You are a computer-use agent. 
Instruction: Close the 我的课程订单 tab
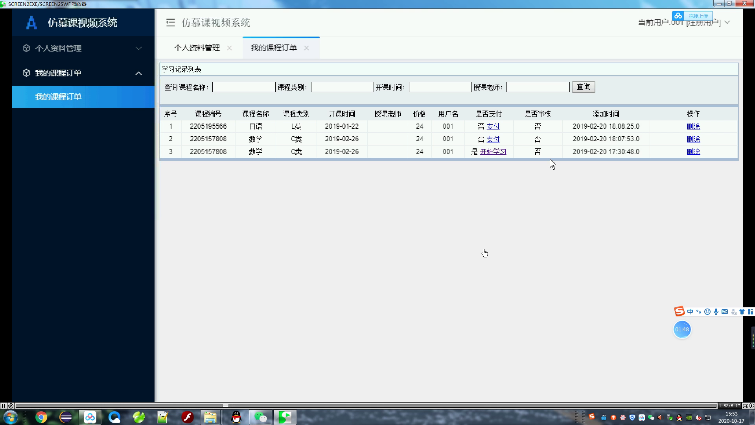tap(306, 48)
